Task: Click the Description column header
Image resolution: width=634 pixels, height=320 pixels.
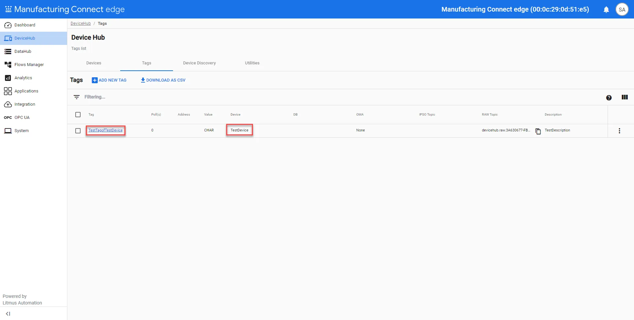Action: (x=553, y=115)
